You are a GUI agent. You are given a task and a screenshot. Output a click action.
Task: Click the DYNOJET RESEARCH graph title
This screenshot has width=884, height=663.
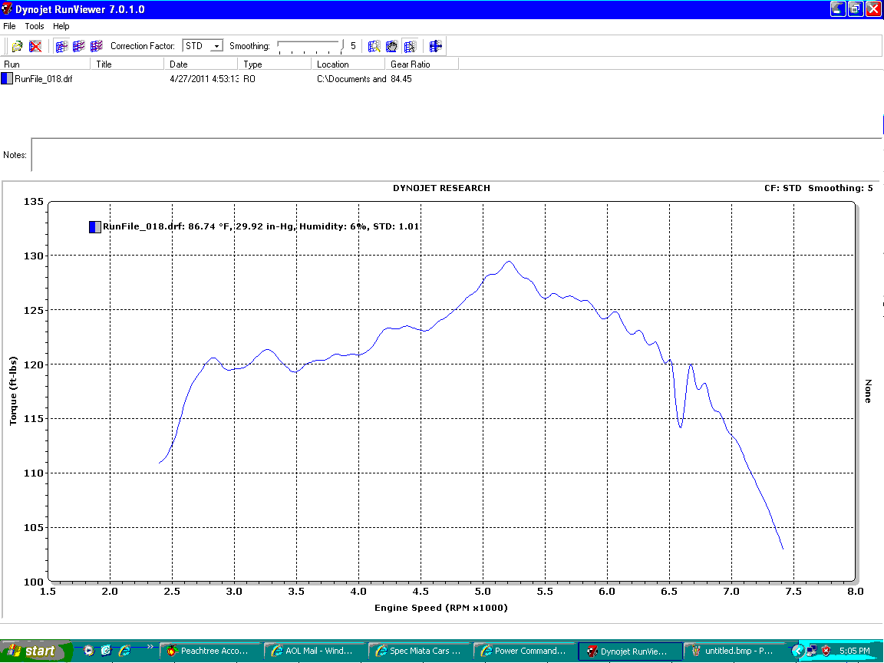point(441,188)
